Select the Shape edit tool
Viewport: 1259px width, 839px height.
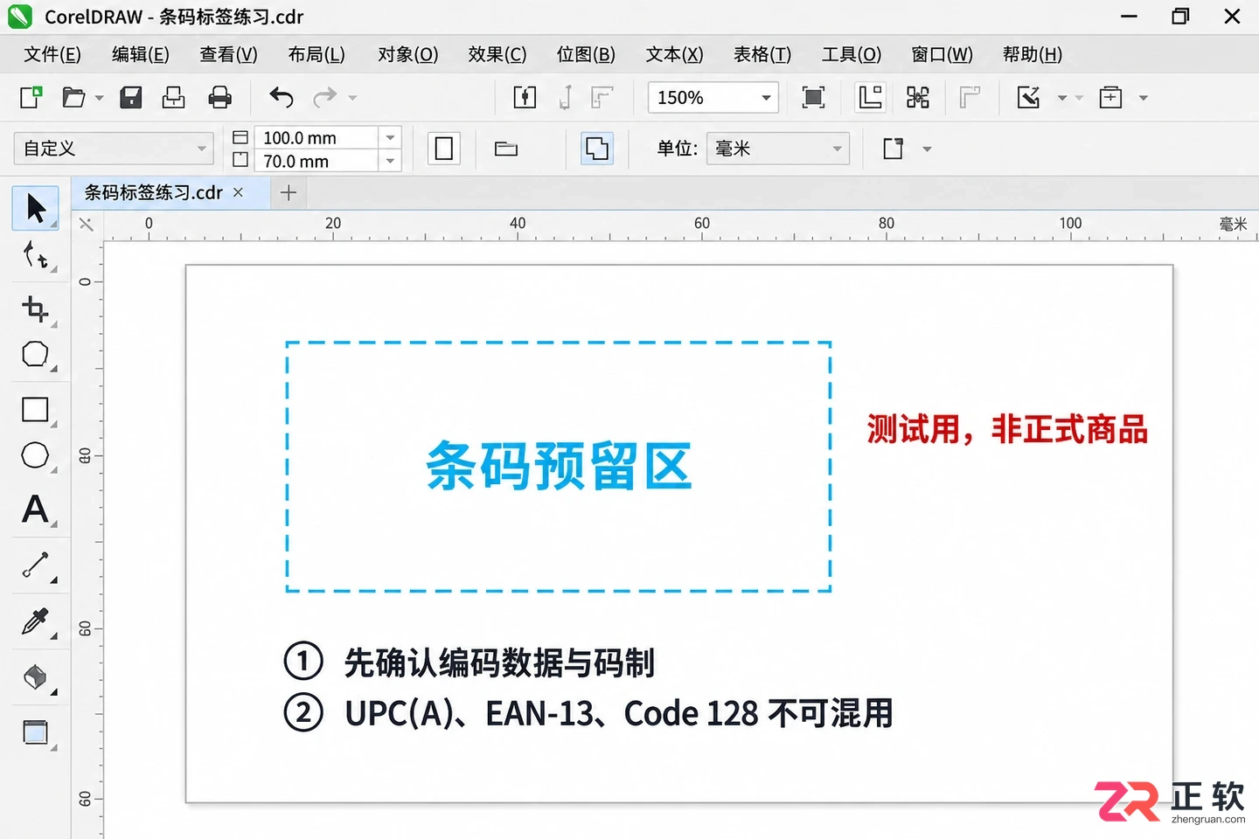tap(35, 256)
